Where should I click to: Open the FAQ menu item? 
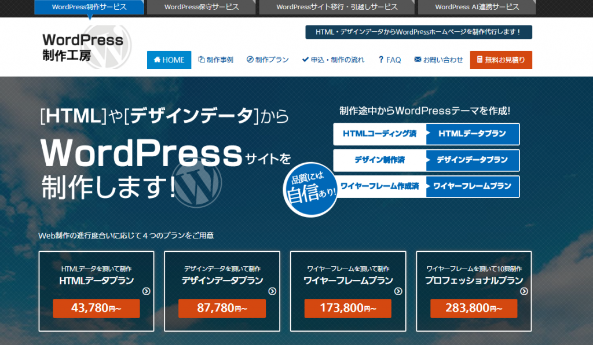pyautogui.click(x=390, y=60)
